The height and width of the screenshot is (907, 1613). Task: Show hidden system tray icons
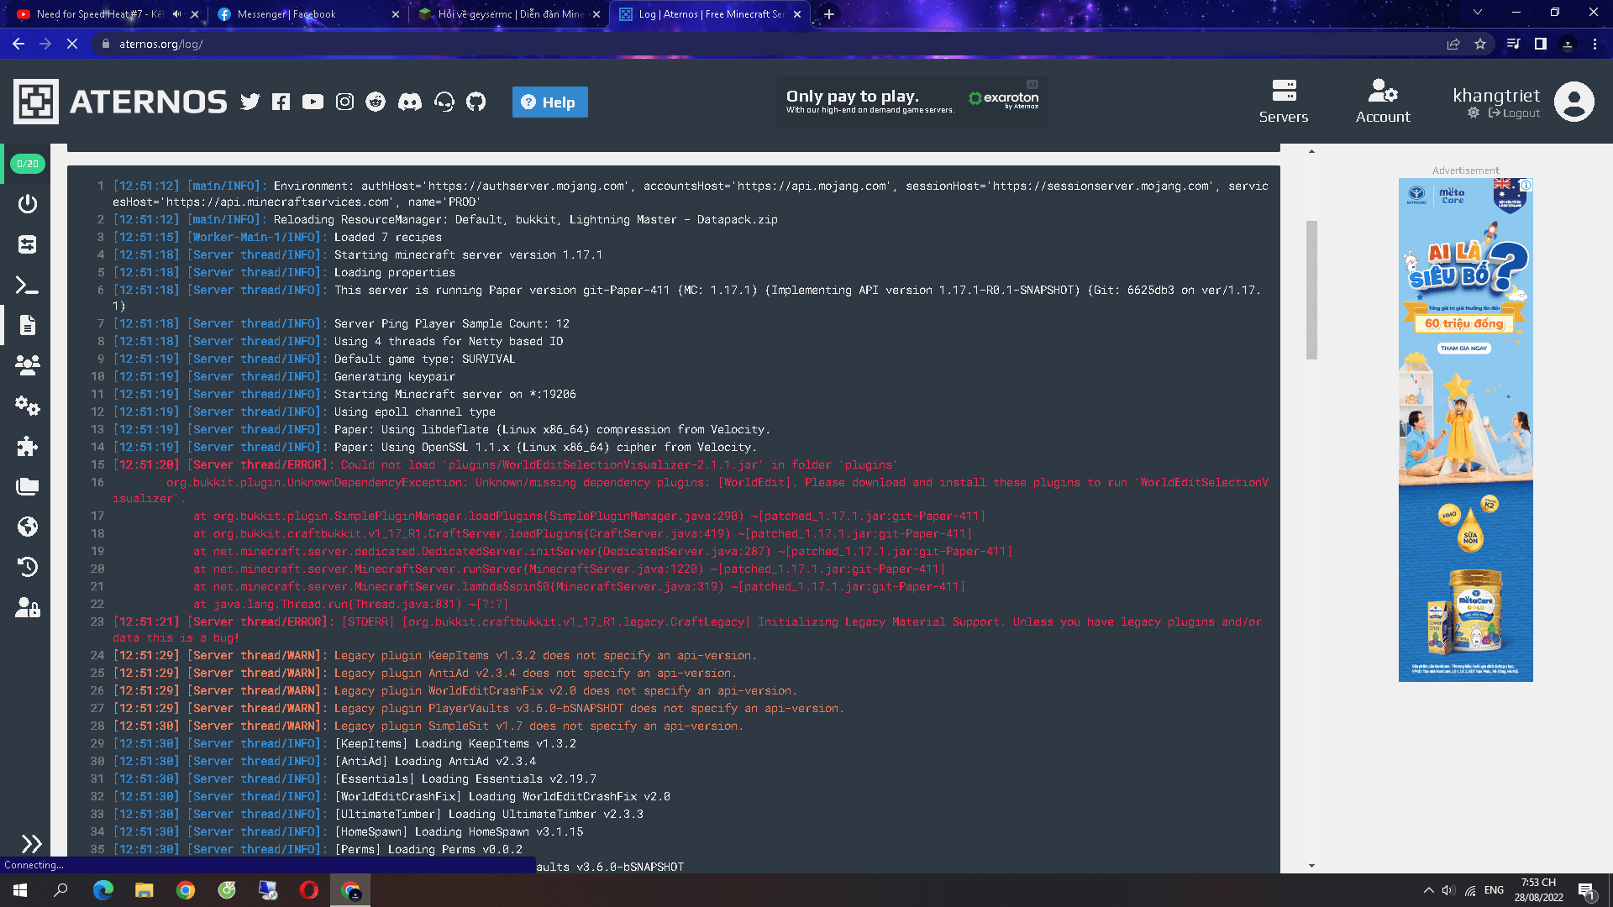1428,890
